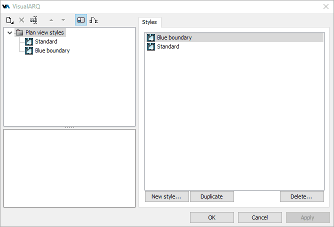Click the edit curve toolbar icon
The height and width of the screenshot is (227, 334).
(x=93, y=20)
